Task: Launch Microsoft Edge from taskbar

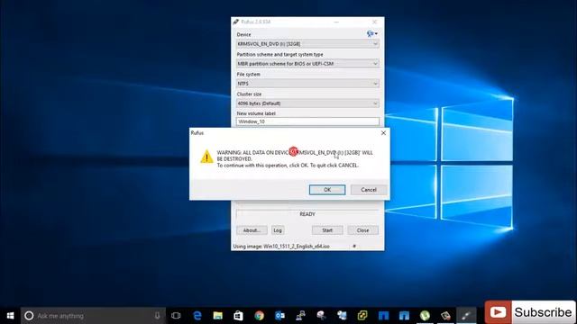Action: 197,316
